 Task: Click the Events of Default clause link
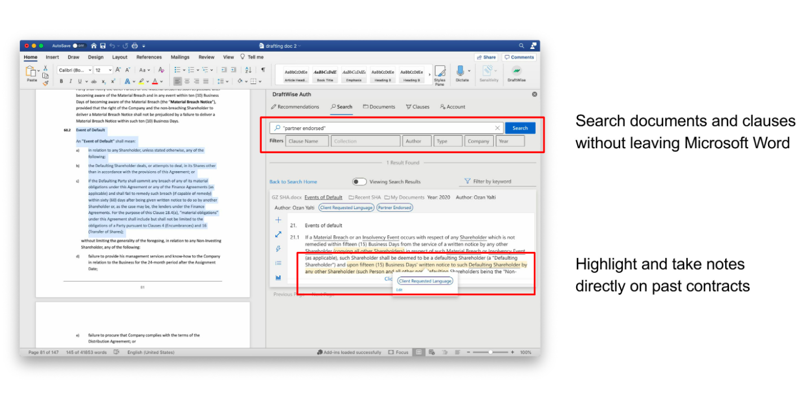[x=323, y=198]
